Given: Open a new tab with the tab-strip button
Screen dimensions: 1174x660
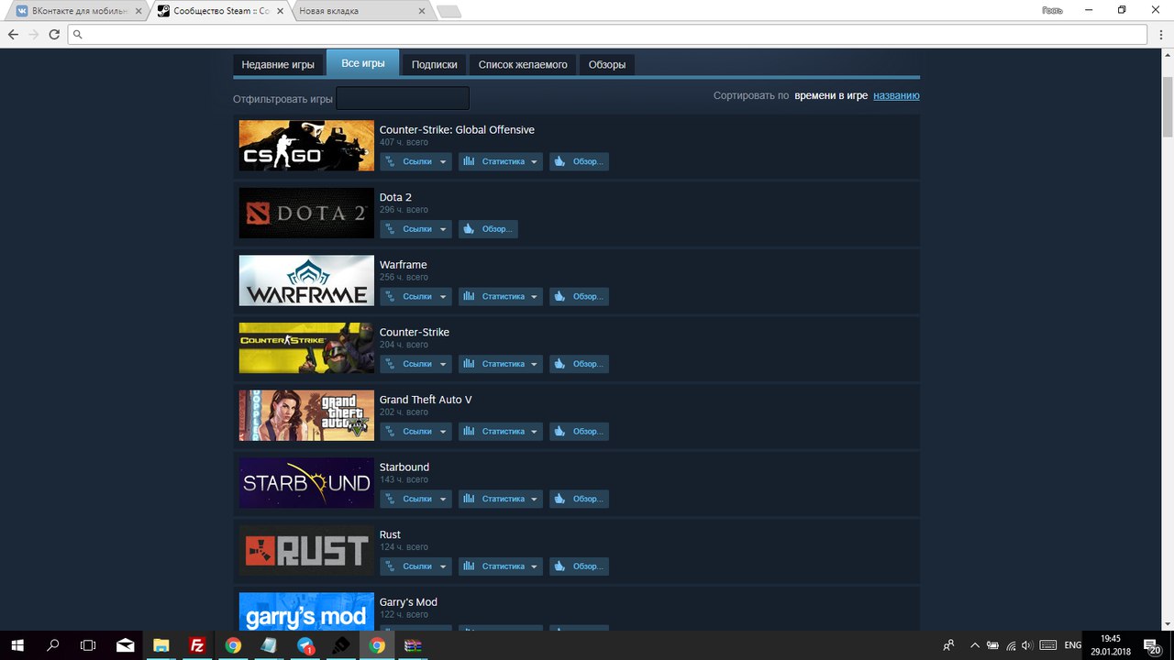Looking at the screenshot, I should [x=449, y=11].
